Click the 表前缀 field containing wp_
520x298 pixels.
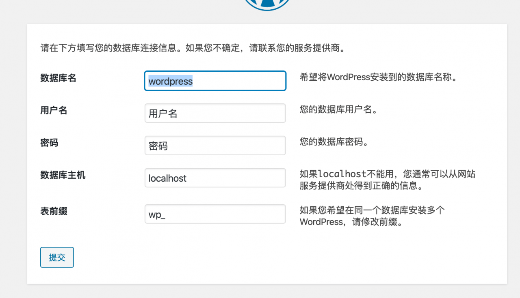pyautogui.click(x=215, y=214)
